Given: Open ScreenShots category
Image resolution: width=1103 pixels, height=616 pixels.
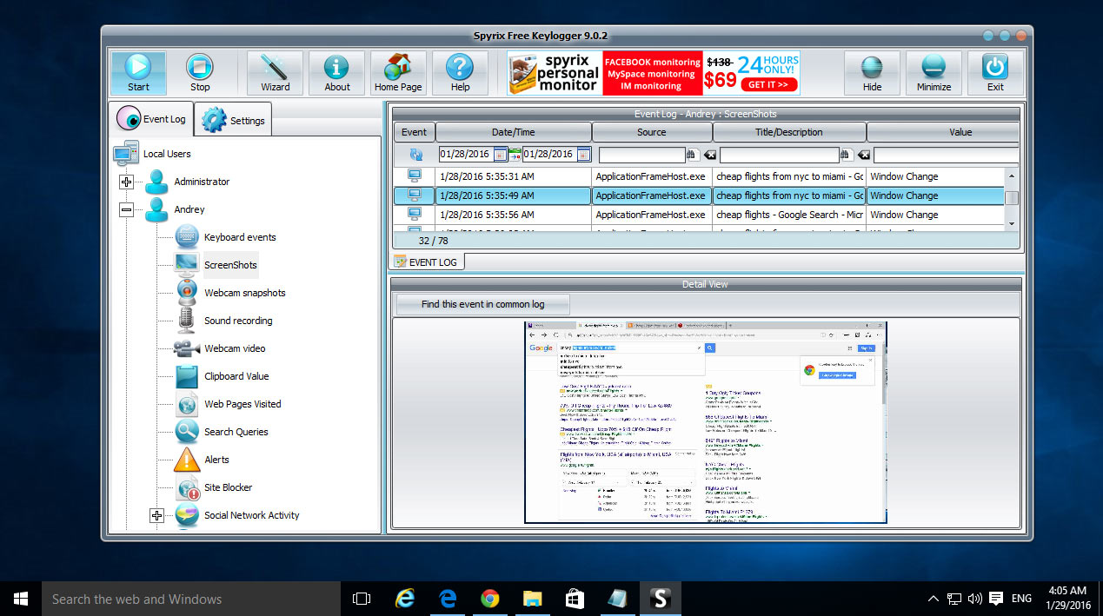Looking at the screenshot, I should tap(230, 265).
